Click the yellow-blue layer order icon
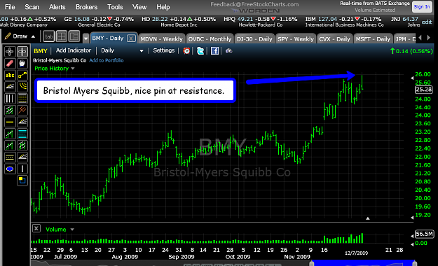This screenshot has height=266, width=438. coord(22,181)
